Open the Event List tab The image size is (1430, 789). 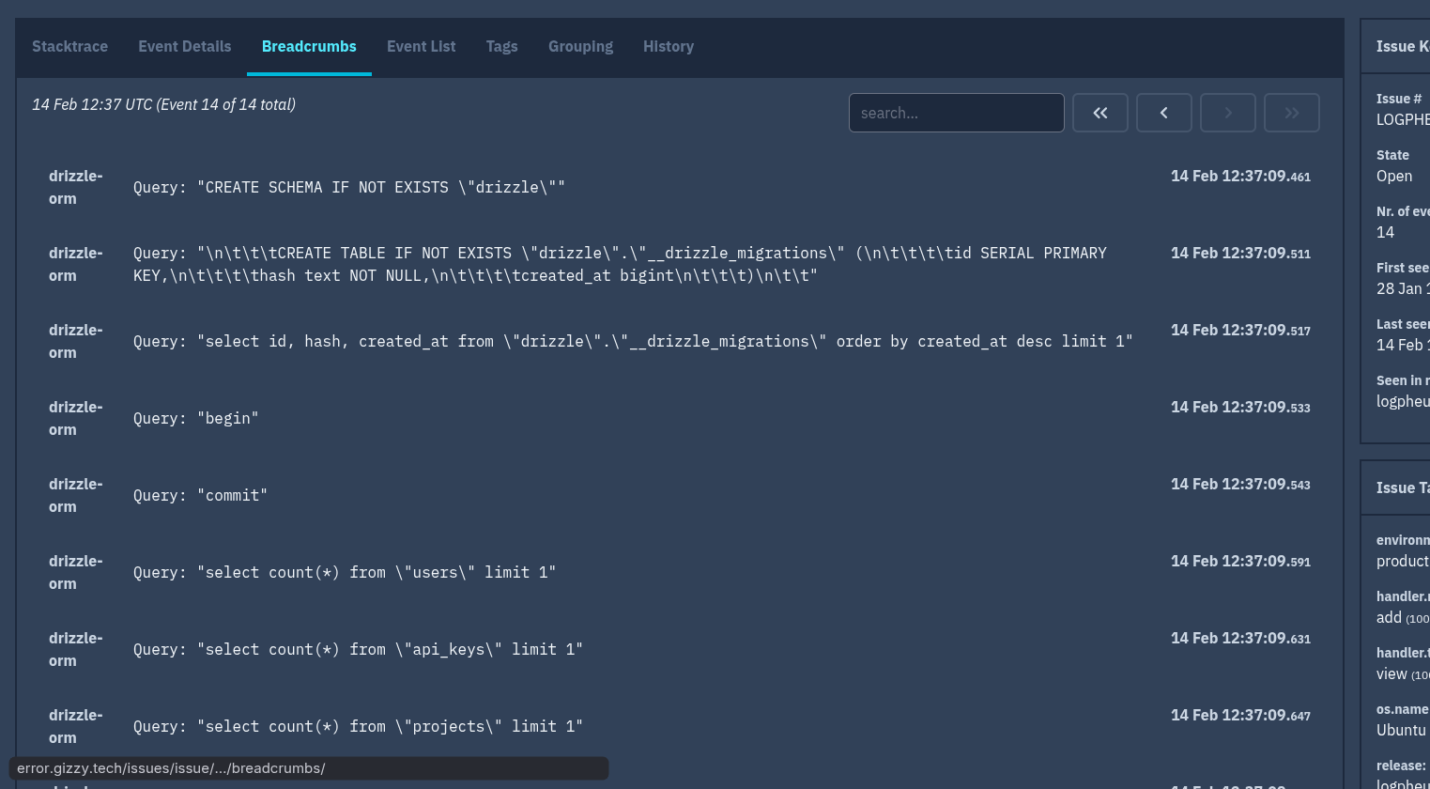[x=421, y=47]
